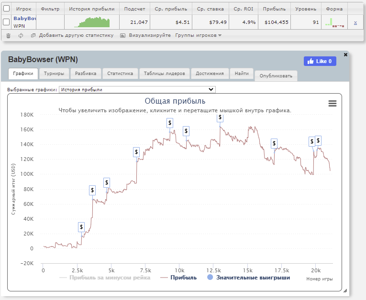Open the 'История прибыли' chart selection dropdown
This screenshot has height=300, width=366.
137,89
